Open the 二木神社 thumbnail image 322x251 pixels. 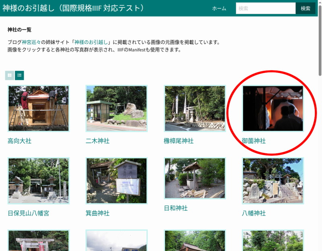(116, 108)
